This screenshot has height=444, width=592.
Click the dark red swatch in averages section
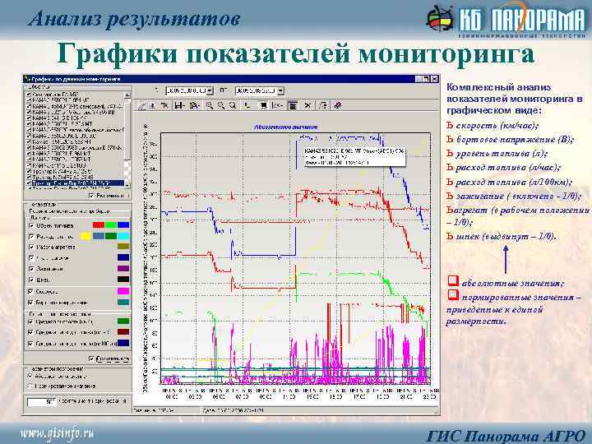coord(123,332)
